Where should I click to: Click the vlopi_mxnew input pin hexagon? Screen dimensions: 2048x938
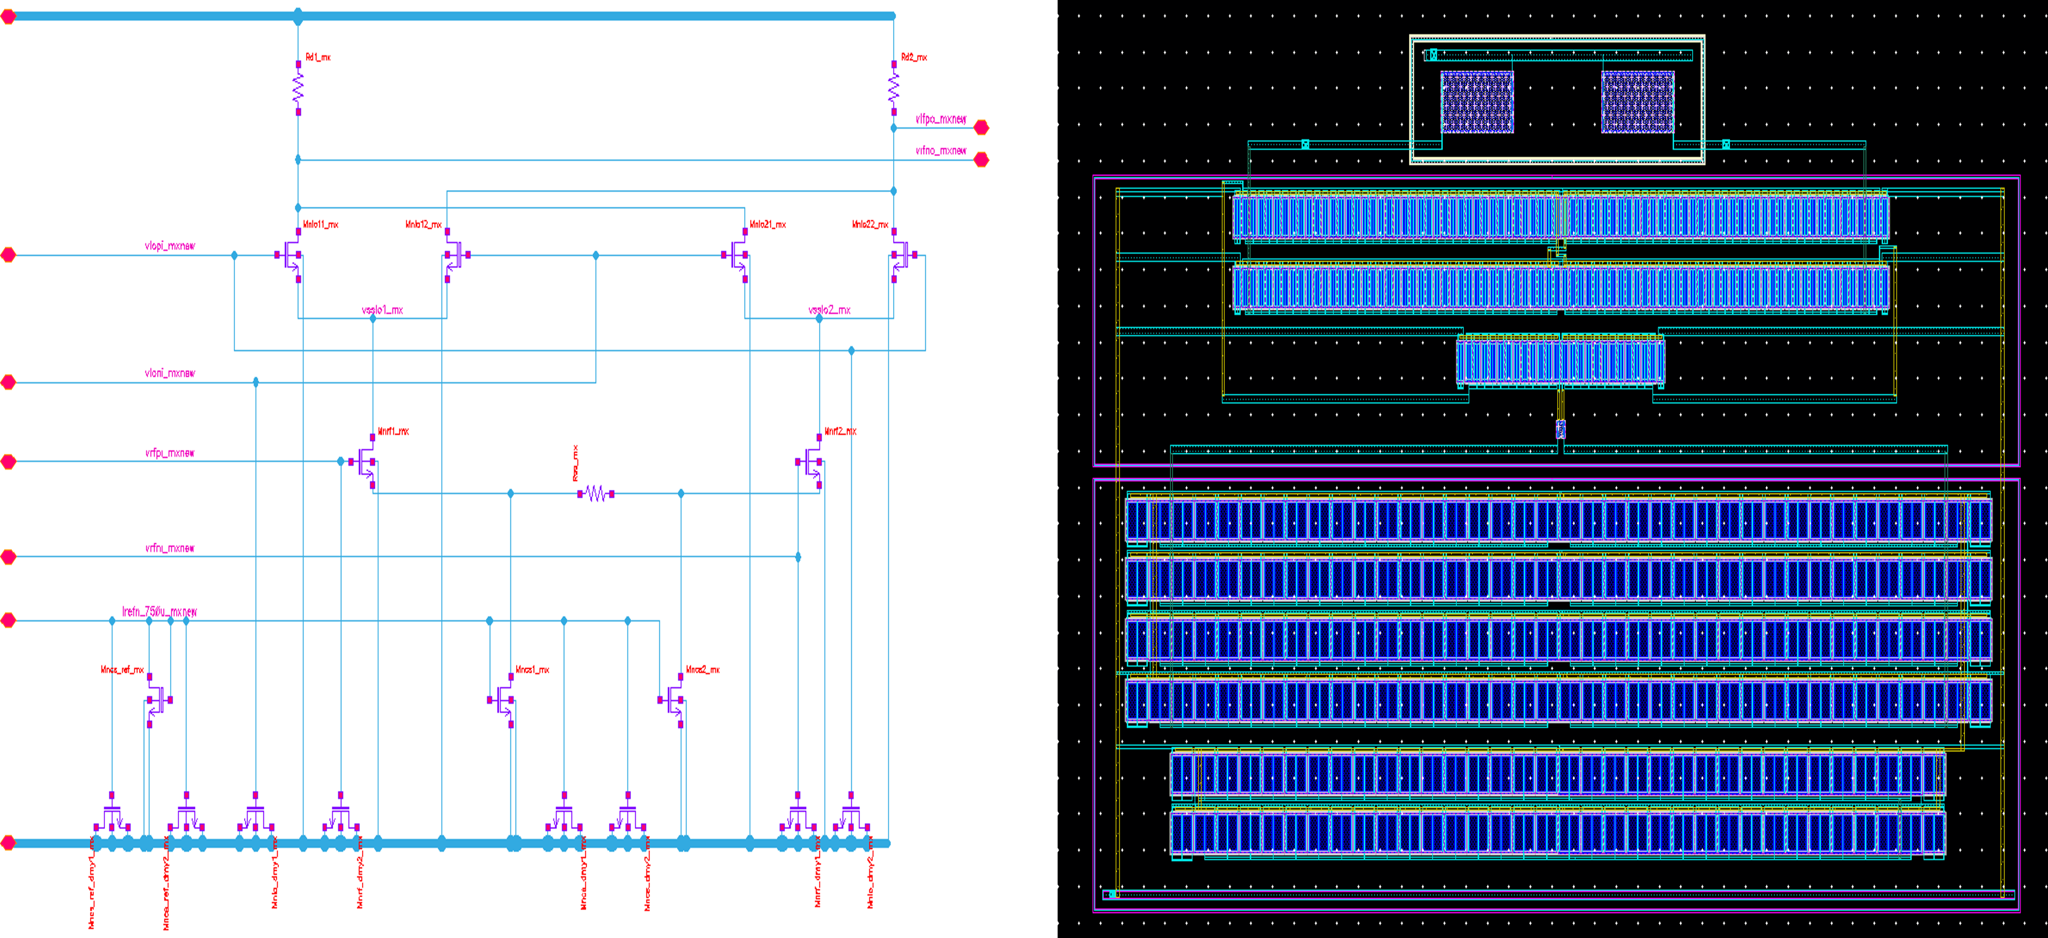coord(8,255)
